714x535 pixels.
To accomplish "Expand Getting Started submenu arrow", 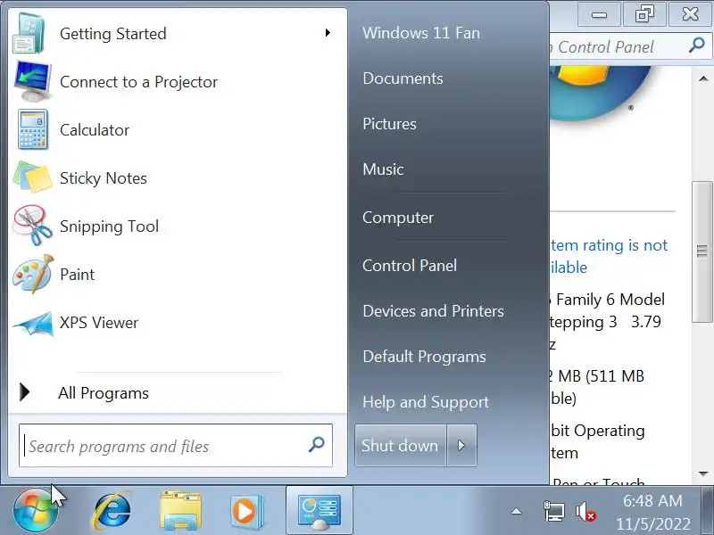I will pyautogui.click(x=328, y=33).
